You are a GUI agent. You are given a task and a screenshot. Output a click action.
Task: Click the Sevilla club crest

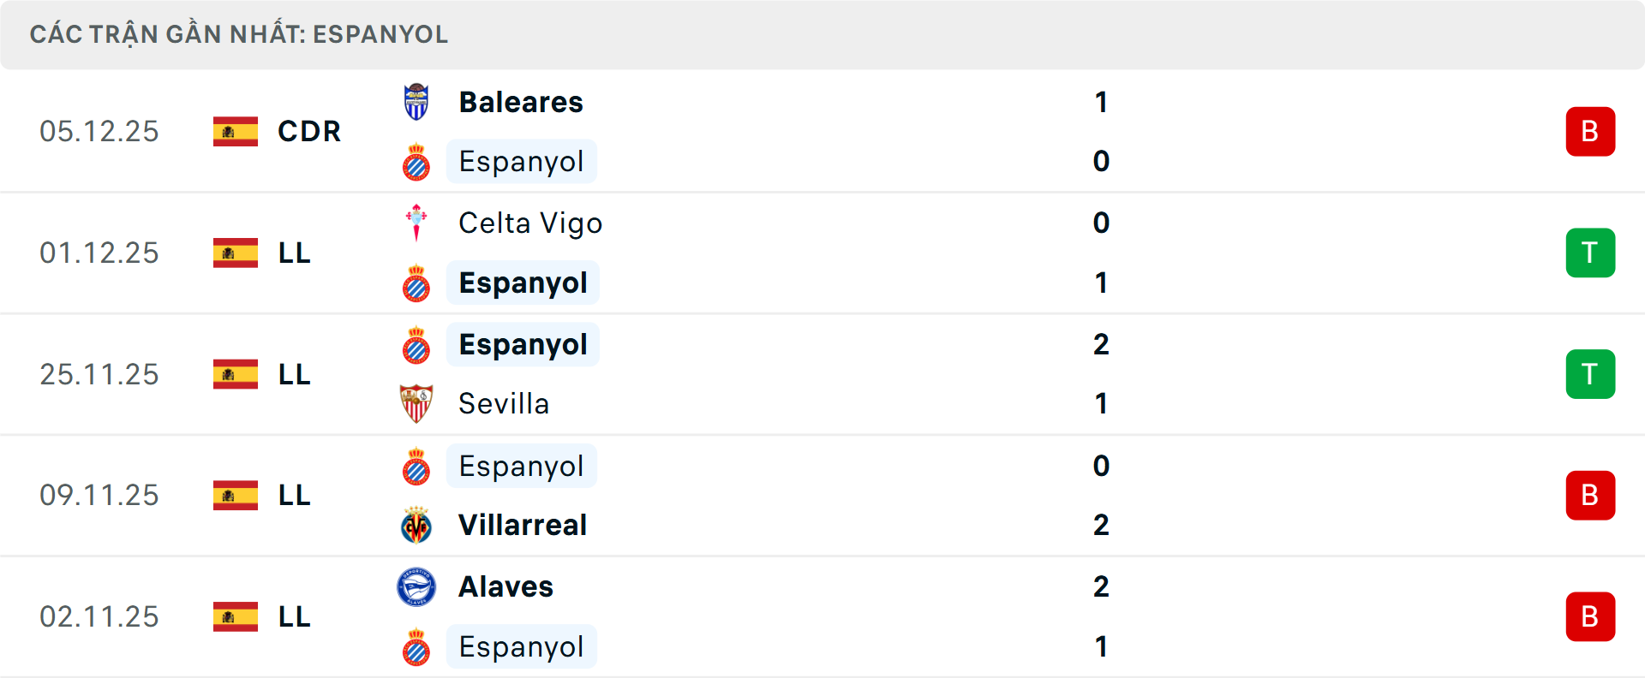[417, 404]
